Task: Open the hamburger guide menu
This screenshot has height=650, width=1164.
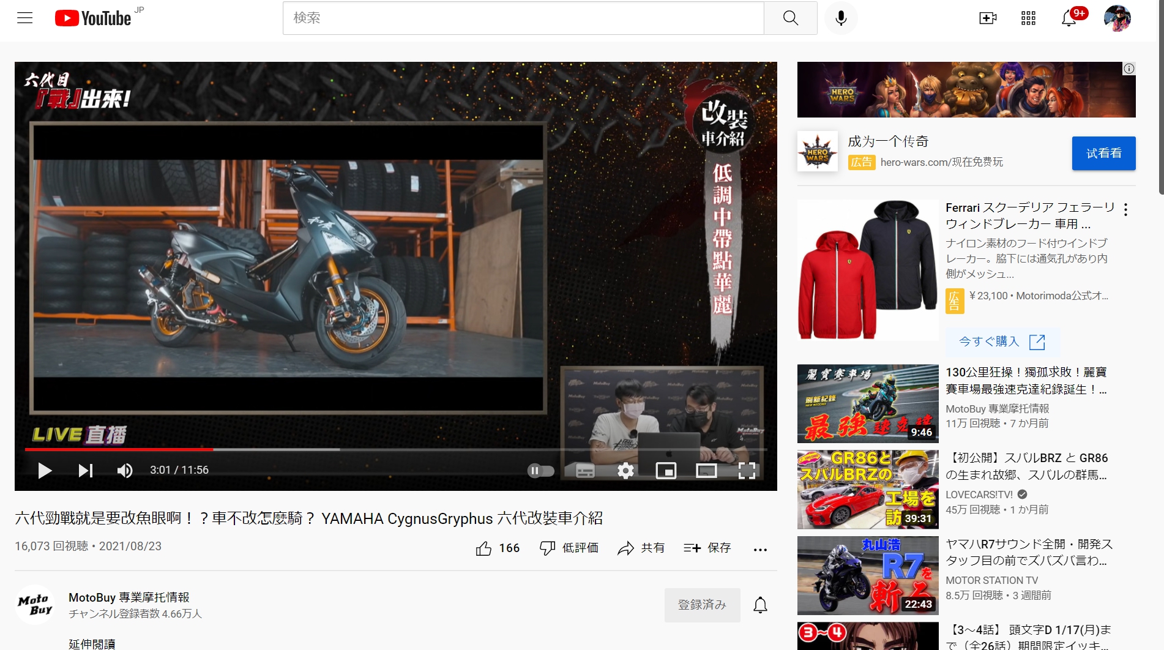Action: click(25, 18)
